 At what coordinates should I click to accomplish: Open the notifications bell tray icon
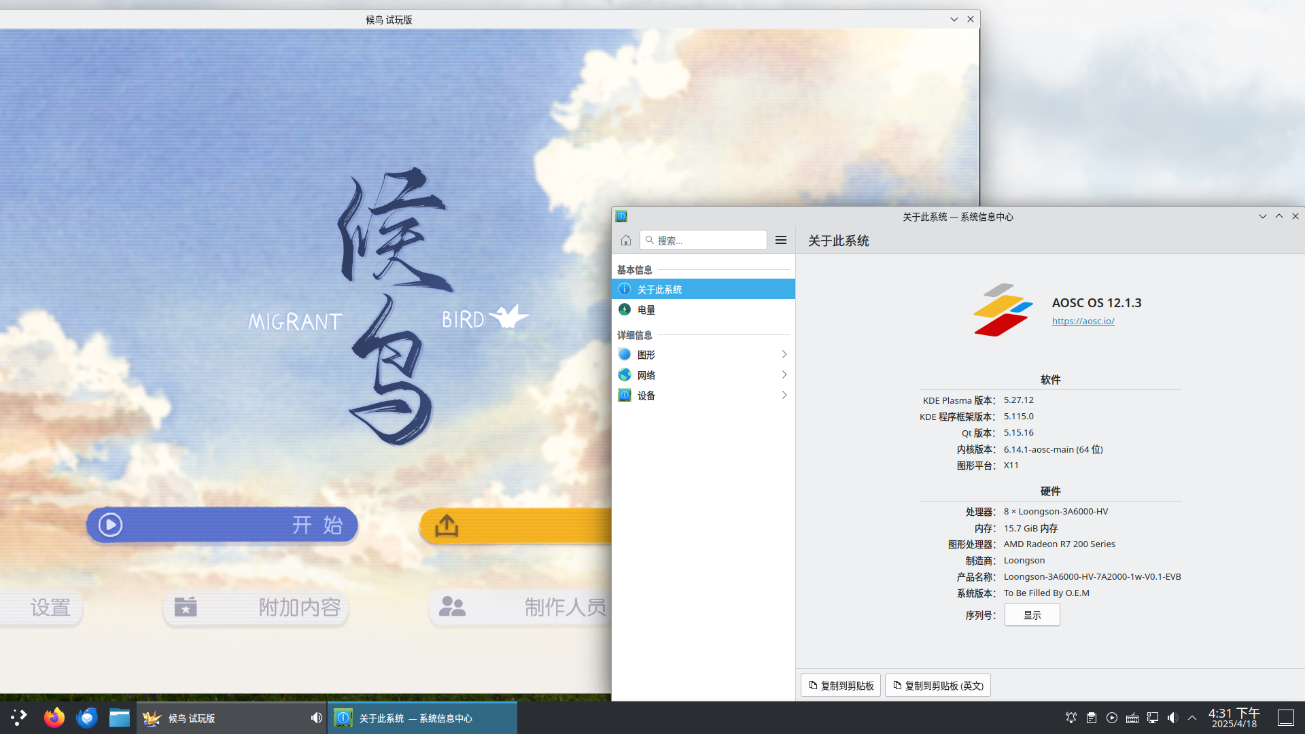point(1071,718)
